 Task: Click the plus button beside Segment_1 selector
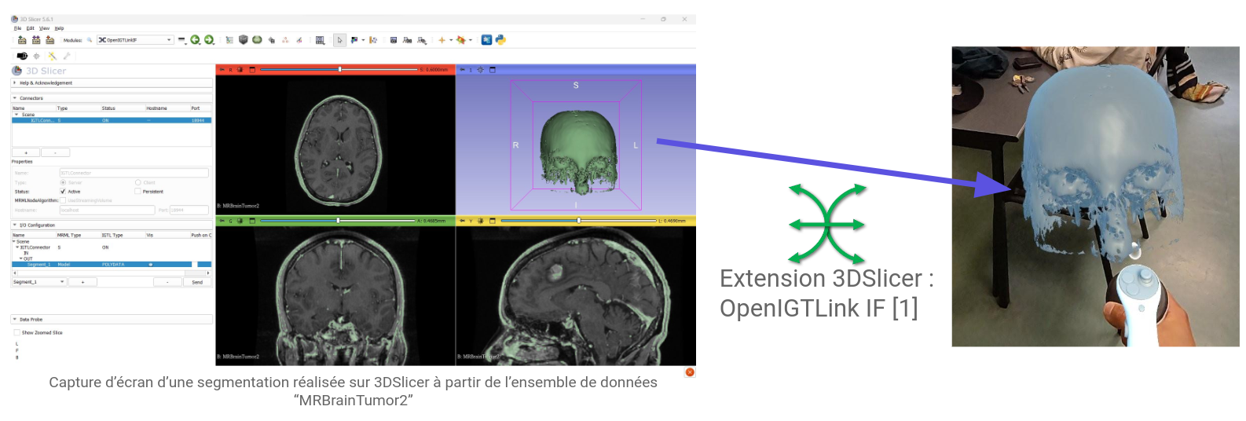tap(82, 282)
